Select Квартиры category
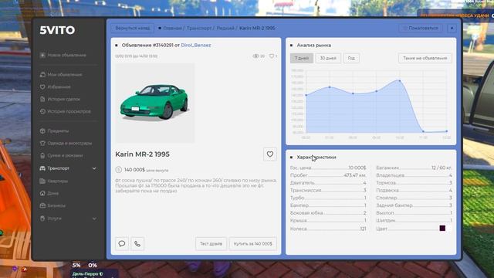Screen dimensions: 494x278 point(57,181)
